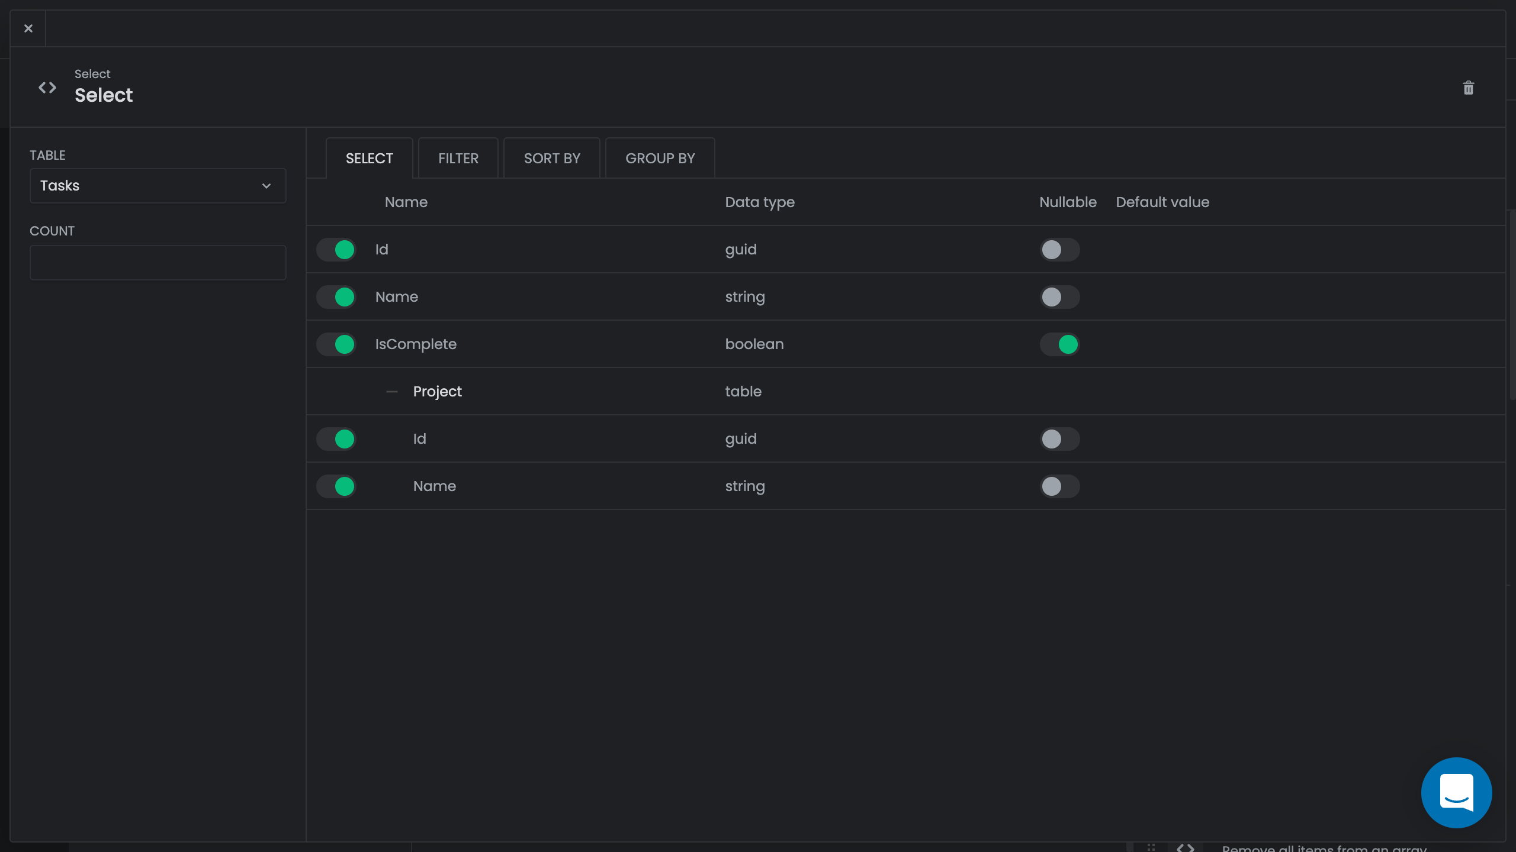This screenshot has height=852, width=1516.
Task: Toggle Nullable for Project's Name row
Action: click(x=1060, y=486)
